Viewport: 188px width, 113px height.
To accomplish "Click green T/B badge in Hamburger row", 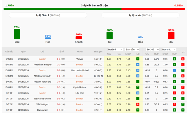I will point(138,110).
